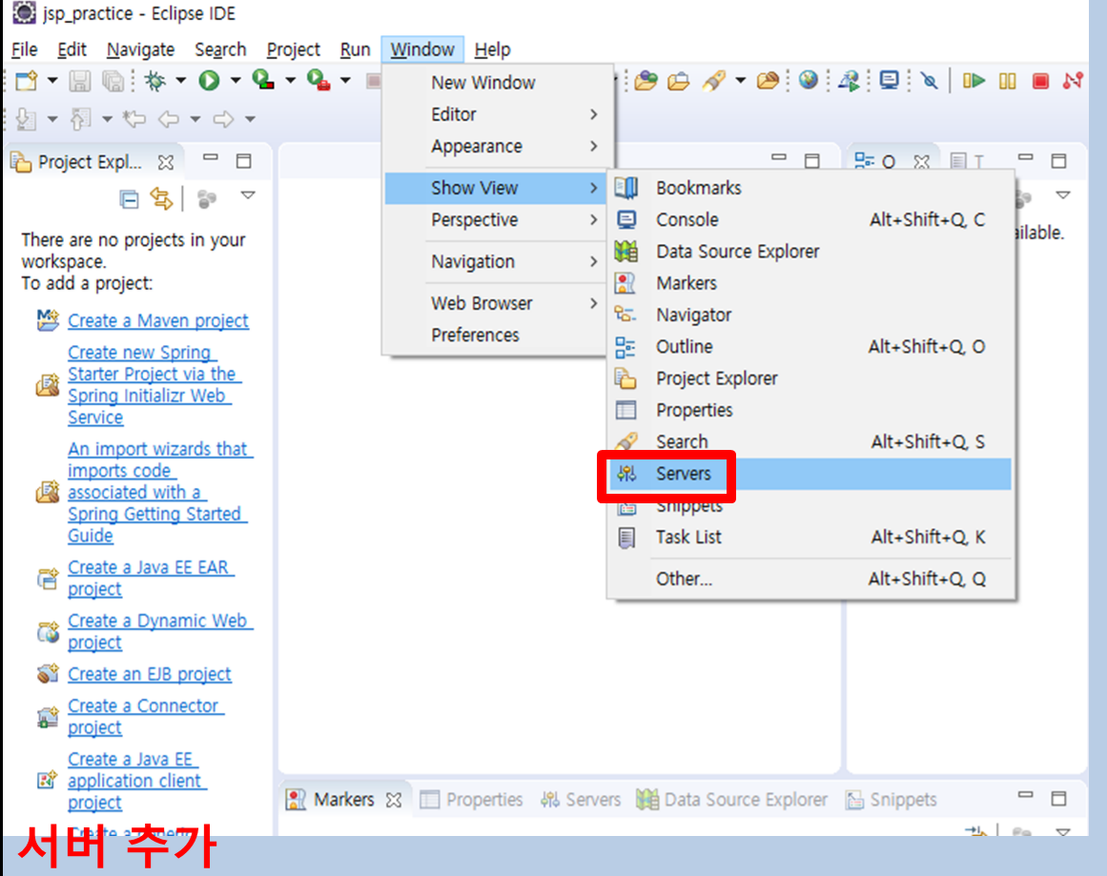Select Preferences in Window menu
Viewport: 1107px width, 876px height.
click(x=498, y=335)
